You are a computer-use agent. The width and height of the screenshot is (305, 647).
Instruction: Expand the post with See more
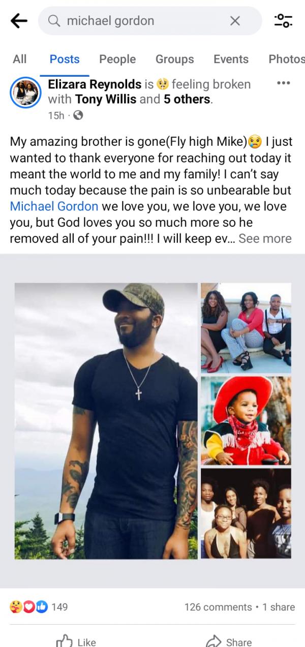pyautogui.click(x=265, y=238)
